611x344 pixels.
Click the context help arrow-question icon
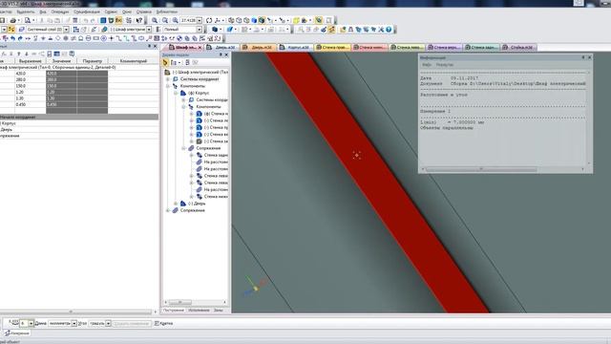point(139,20)
